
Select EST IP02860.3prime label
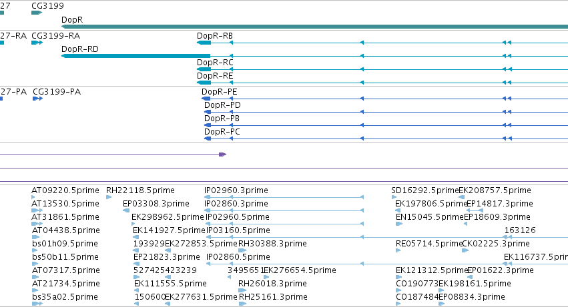(236, 204)
